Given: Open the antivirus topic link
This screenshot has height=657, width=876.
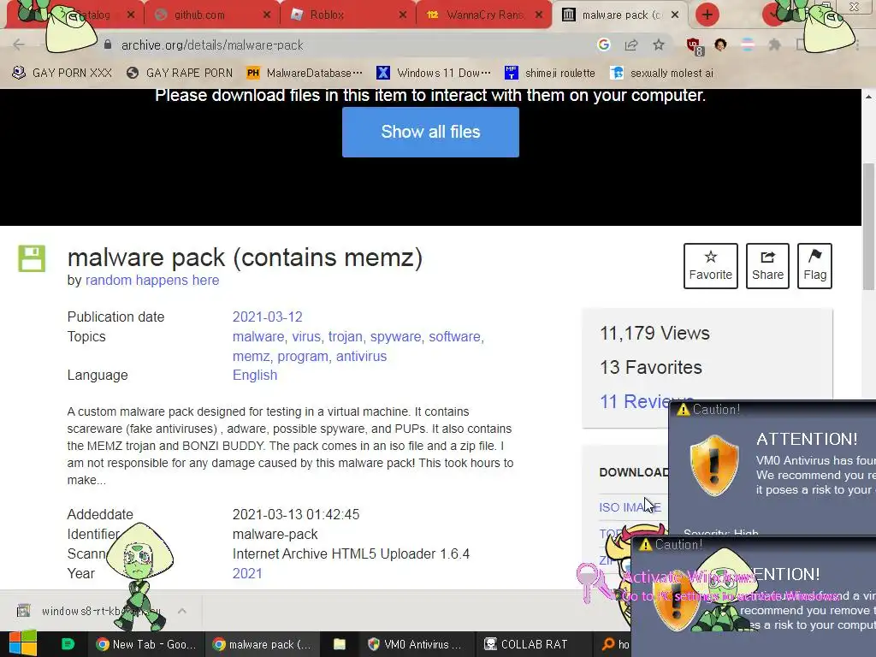Looking at the screenshot, I should [361, 356].
